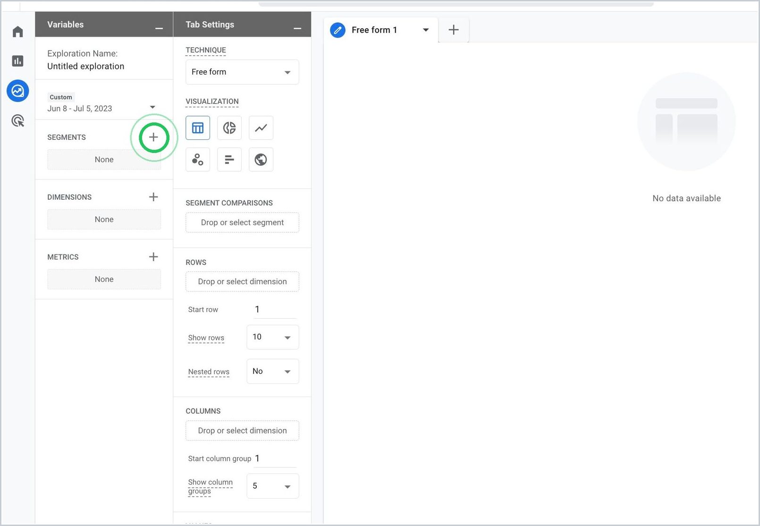This screenshot has height=526, width=760.
Task: Select the Explore icon in the sidebar
Action: tap(18, 91)
